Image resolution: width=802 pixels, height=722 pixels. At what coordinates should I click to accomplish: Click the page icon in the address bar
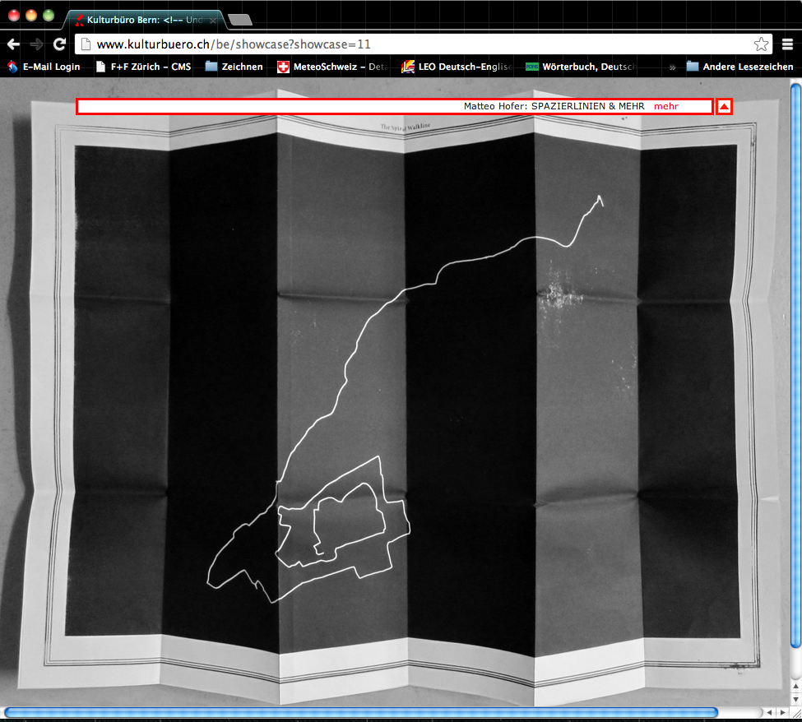[x=86, y=44]
